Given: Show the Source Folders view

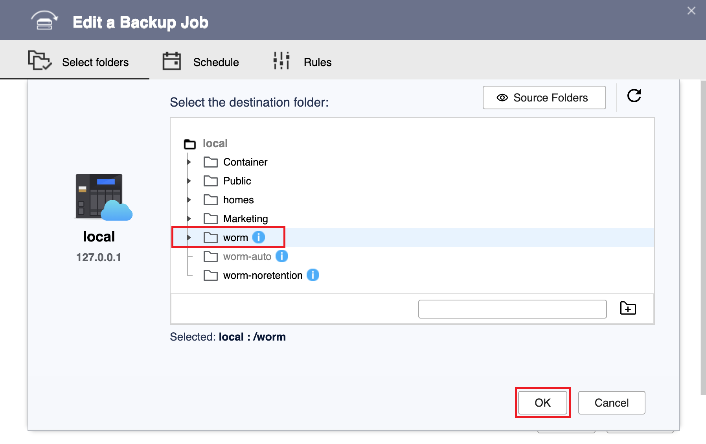Looking at the screenshot, I should click(x=544, y=98).
